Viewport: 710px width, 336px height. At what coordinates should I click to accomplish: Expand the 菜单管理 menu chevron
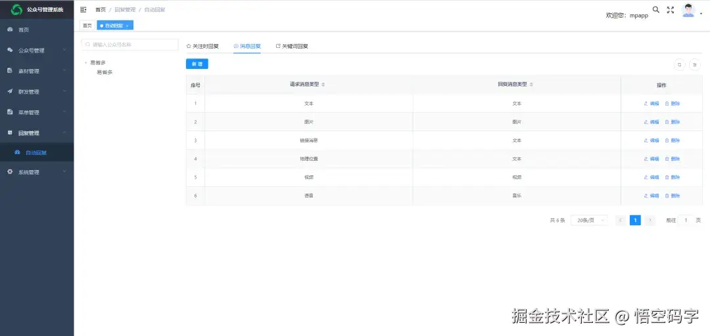click(x=64, y=112)
